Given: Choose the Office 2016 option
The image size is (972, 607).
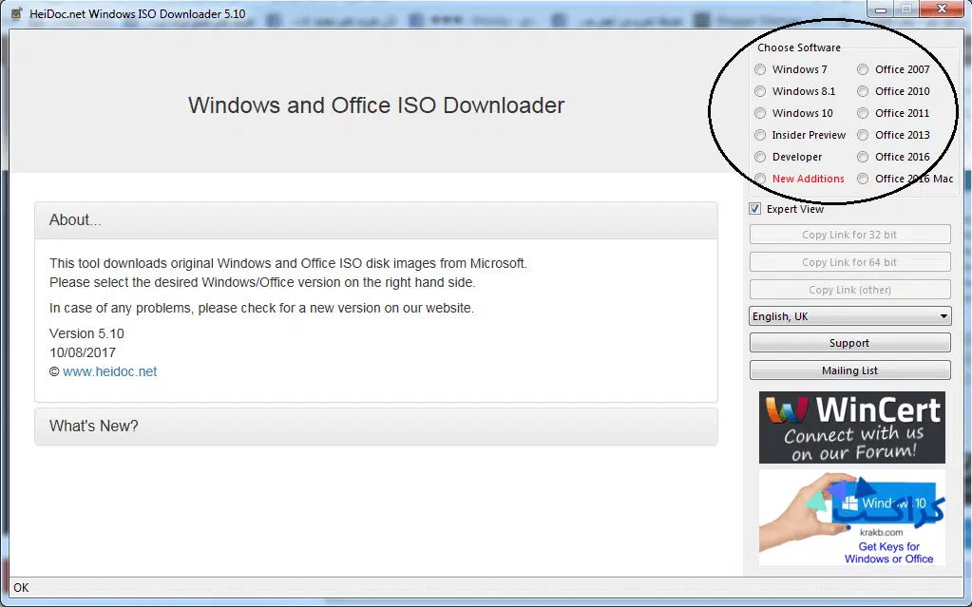Looking at the screenshot, I should point(863,157).
